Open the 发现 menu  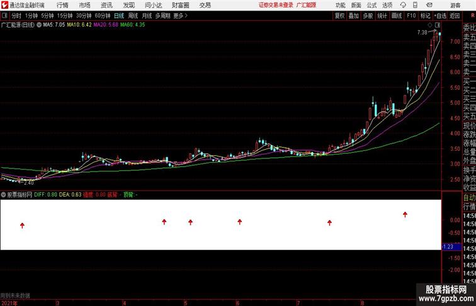128,5
